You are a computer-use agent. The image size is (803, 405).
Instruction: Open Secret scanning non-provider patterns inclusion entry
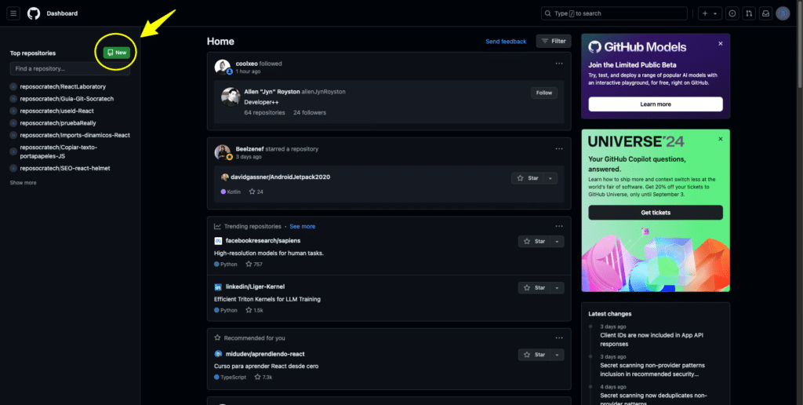[652, 370]
